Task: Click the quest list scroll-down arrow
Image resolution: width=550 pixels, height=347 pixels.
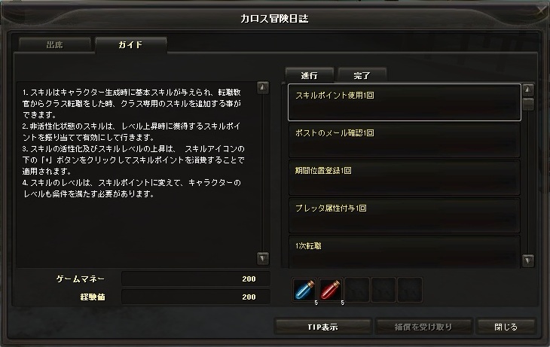Action: tap(528, 260)
